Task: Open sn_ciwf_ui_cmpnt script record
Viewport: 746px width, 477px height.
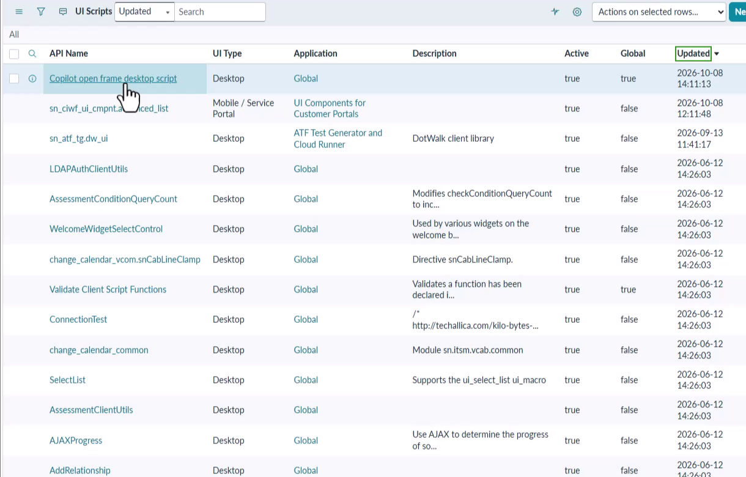Action: (109, 108)
